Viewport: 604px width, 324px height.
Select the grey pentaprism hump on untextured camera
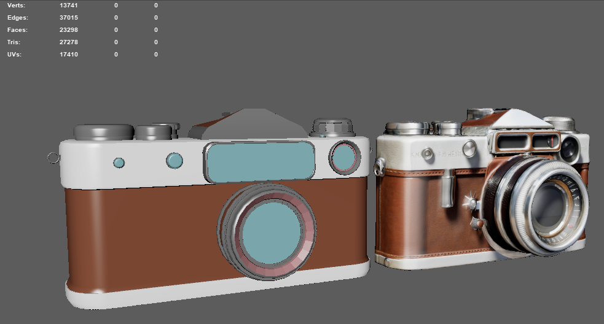click(250, 124)
